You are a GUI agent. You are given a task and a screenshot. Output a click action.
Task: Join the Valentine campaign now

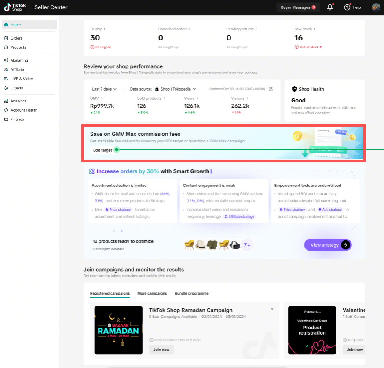pyautogui.click(x=354, y=350)
